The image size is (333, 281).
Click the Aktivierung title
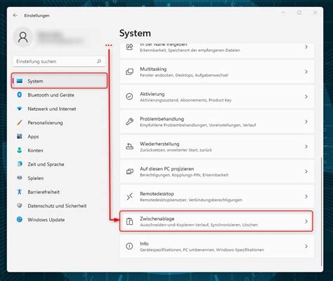[x=152, y=94]
